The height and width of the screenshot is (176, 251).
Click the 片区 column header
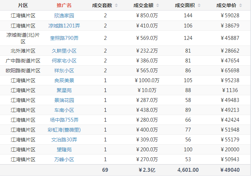pyautogui.click(x=23, y=5)
